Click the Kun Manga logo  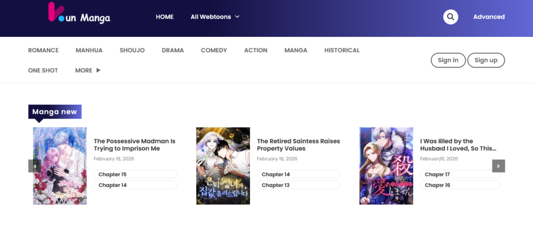(x=79, y=15)
